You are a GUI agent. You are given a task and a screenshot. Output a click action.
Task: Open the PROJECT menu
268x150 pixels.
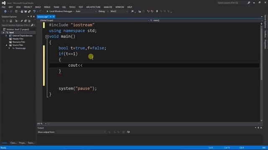click(28, 7)
